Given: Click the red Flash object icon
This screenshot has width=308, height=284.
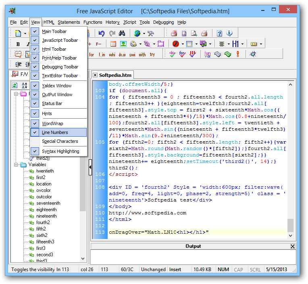Looking at the screenshot, I should coord(176,44).
